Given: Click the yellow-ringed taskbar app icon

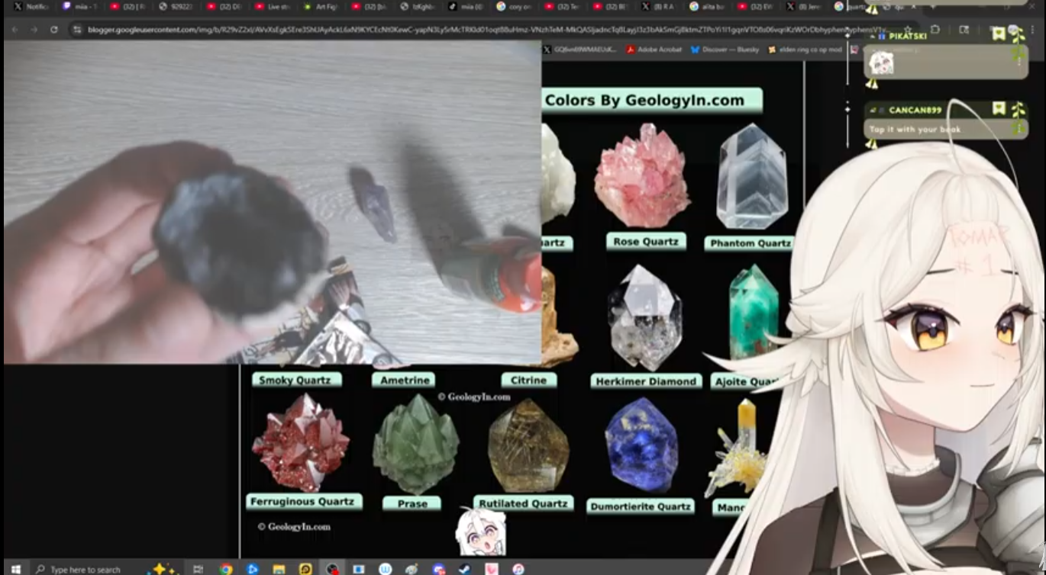Looking at the screenshot, I should point(305,568).
